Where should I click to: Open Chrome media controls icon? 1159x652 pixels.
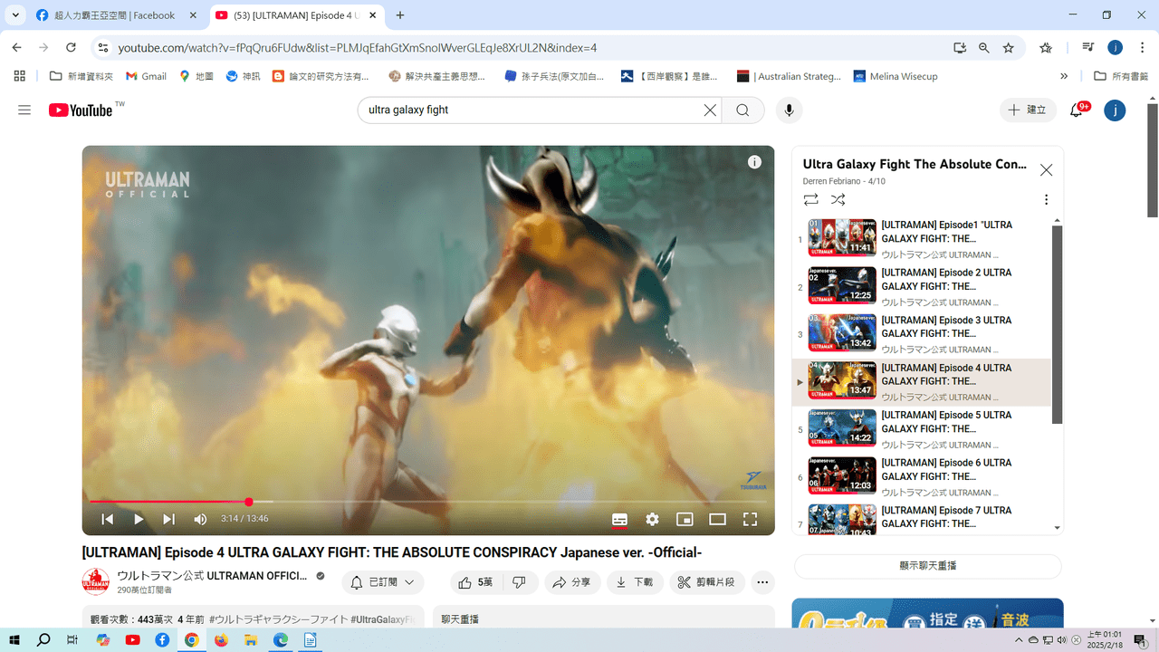point(1088,48)
